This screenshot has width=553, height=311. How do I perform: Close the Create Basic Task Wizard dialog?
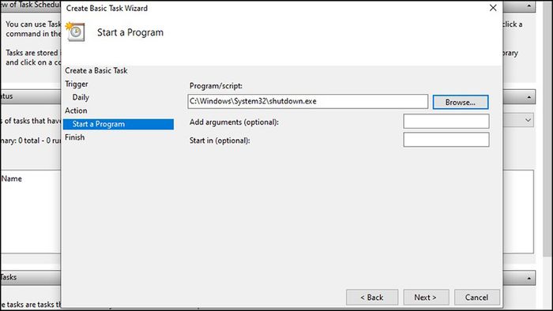[493, 8]
